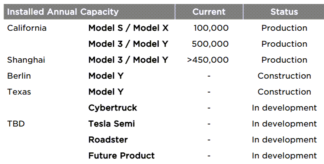Click the Roadster product cell
The image size is (324, 164).
pyautogui.click(x=108, y=140)
